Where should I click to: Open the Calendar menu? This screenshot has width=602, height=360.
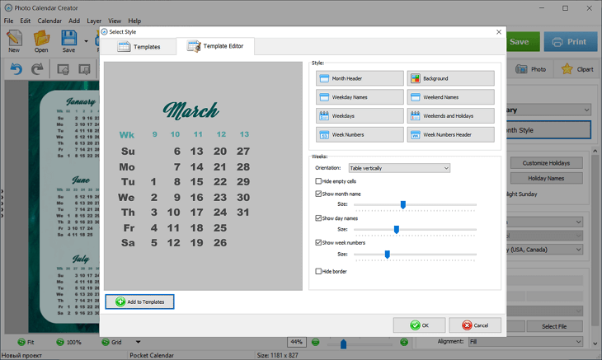[x=49, y=21]
